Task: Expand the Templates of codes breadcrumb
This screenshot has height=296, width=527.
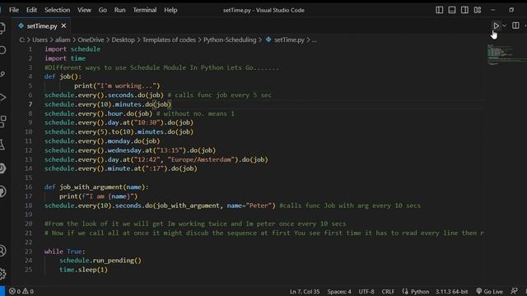Action: point(169,40)
